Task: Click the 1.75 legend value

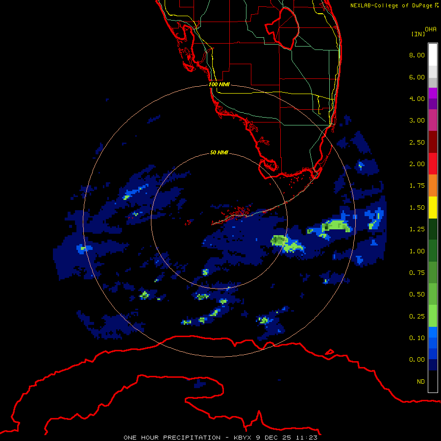Action: click(417, 186)
